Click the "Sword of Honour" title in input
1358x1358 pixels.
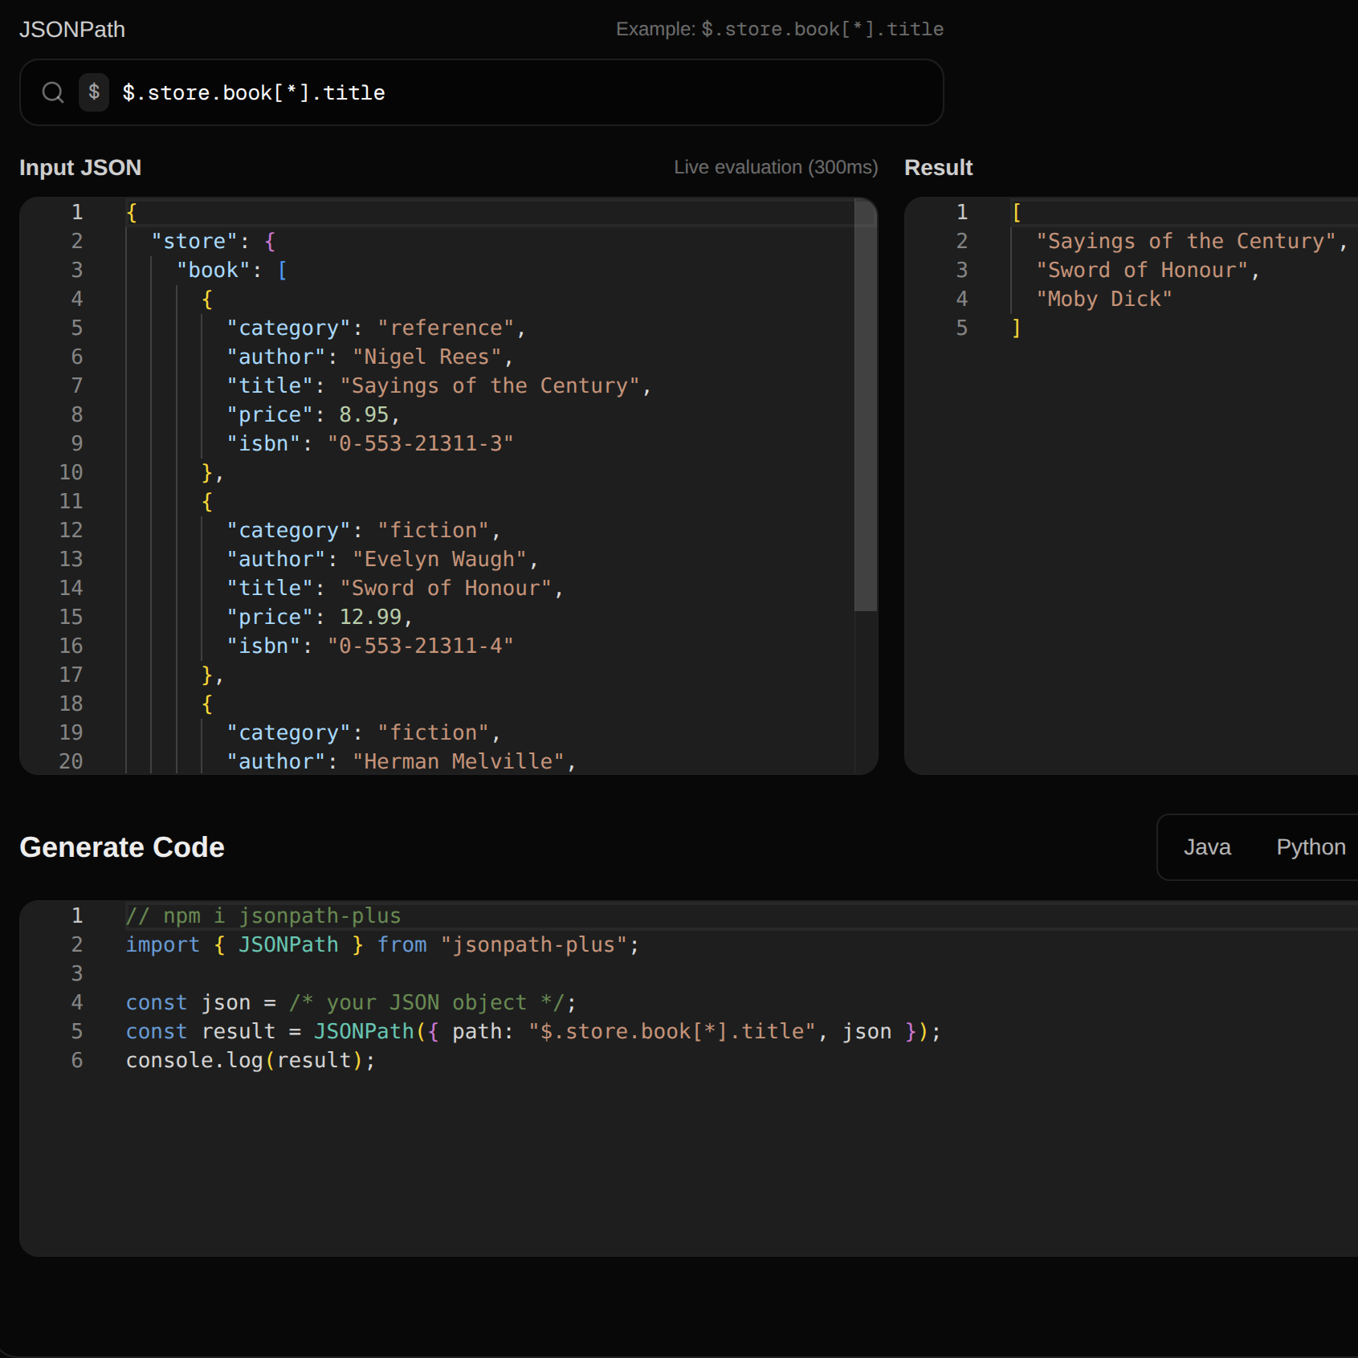[446, 588]
